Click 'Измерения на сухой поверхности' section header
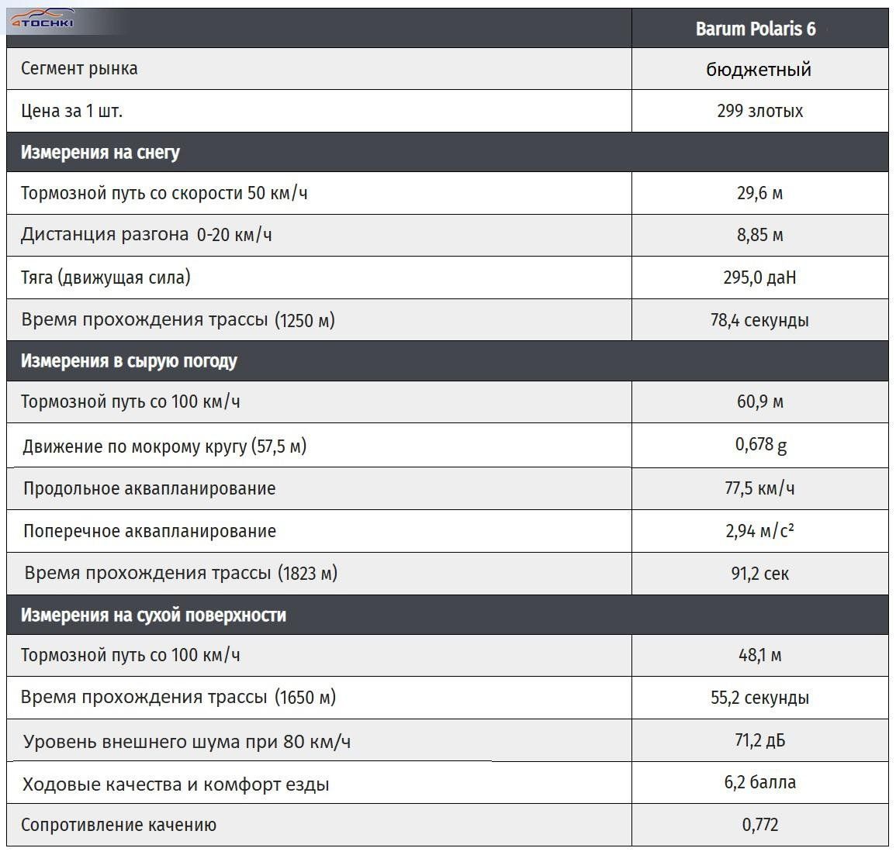The image size is (896, 855). click(154, 615)
